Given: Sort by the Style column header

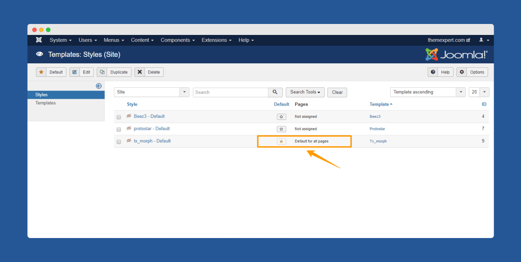Looking at the screenshot, I should pos(132,104).
